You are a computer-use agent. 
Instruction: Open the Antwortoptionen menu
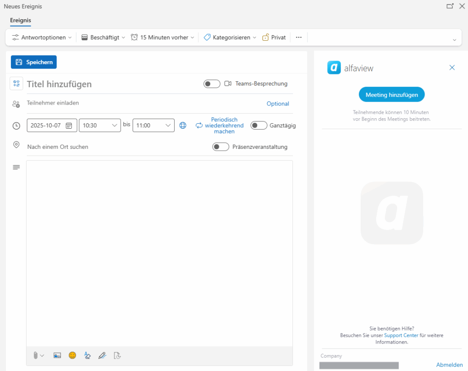42,37
